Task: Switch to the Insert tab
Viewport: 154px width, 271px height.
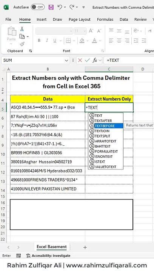Action: [x=42, y=19]
